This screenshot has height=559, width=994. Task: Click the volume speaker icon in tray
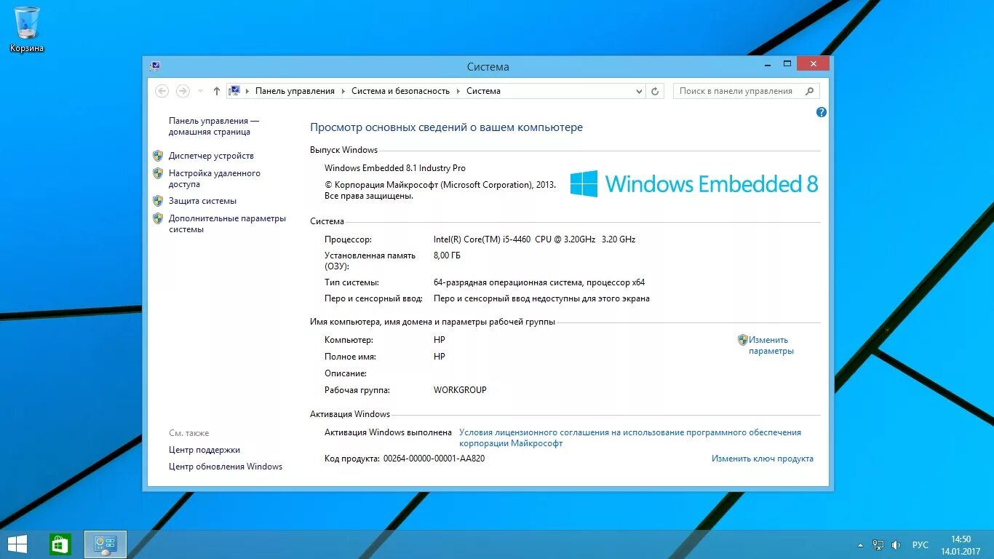896,544
